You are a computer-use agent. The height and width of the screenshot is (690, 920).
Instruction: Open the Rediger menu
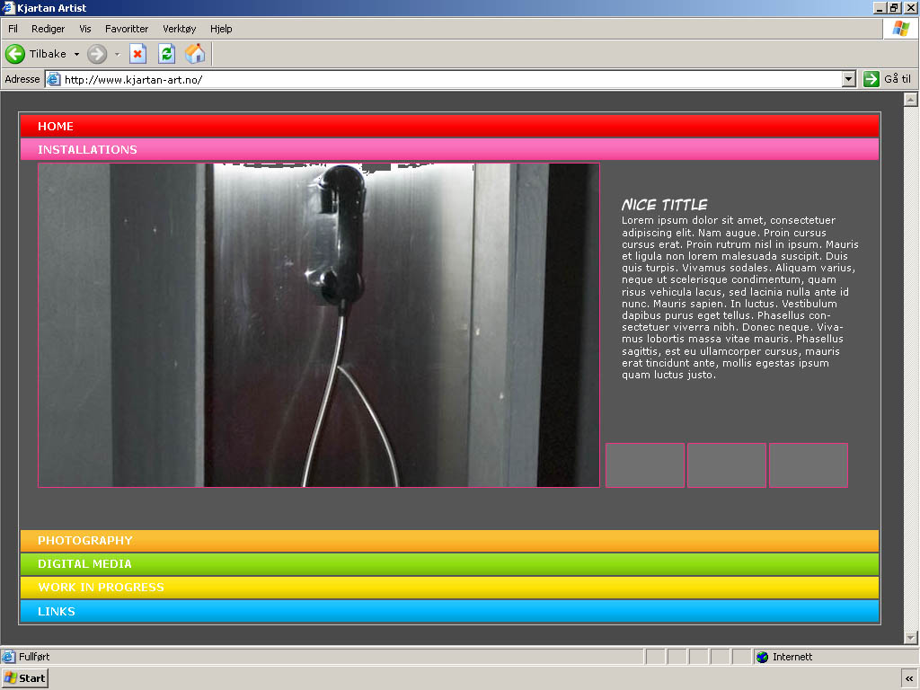49,29
